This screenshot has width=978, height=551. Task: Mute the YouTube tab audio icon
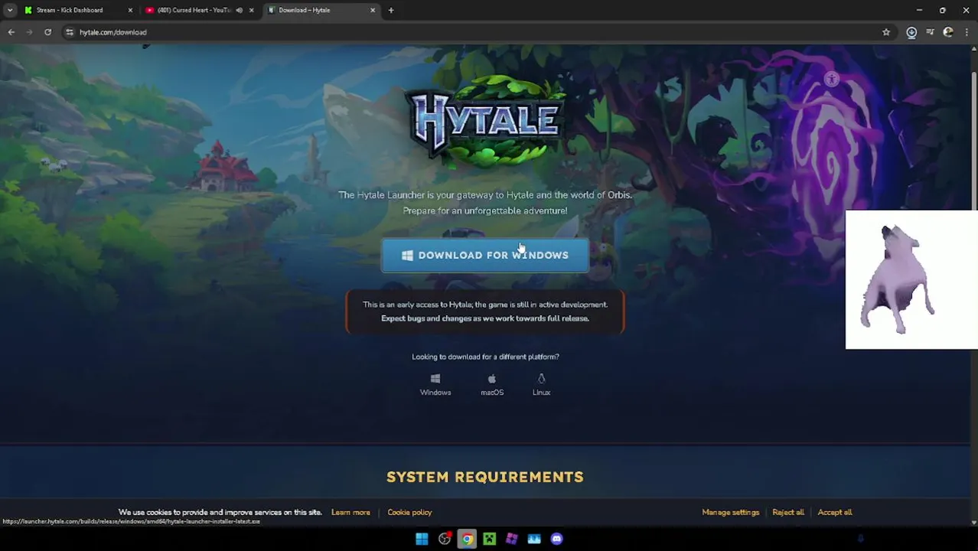click(239, 10)
